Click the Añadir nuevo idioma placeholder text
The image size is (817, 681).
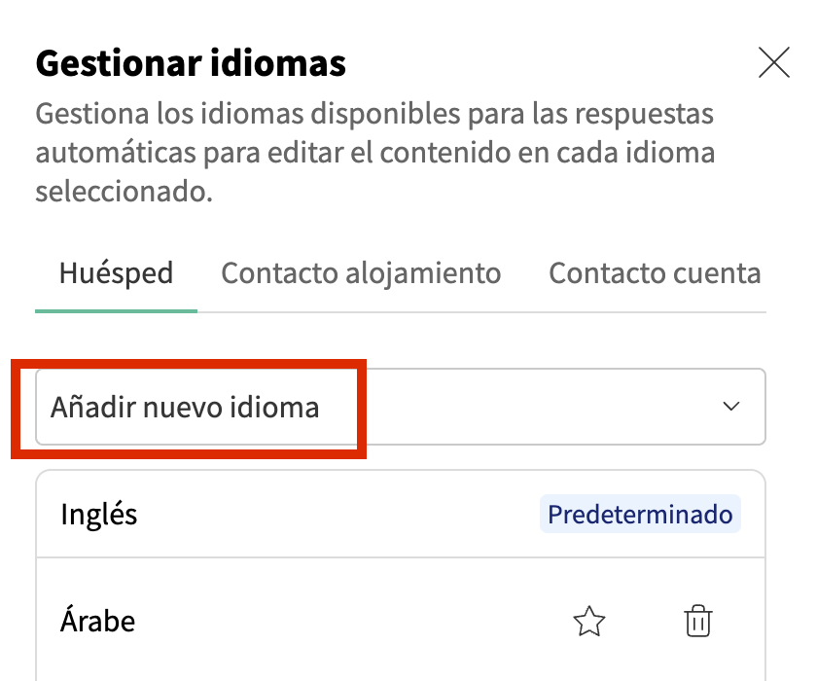[x=185, y=407]
